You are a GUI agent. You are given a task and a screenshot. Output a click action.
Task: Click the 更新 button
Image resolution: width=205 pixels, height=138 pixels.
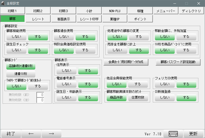[194, 134]
